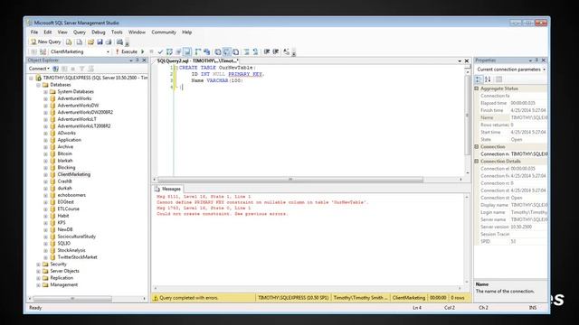
Task: Click the Alphabetical sort icon in Properties
Action: pos(488,79)
